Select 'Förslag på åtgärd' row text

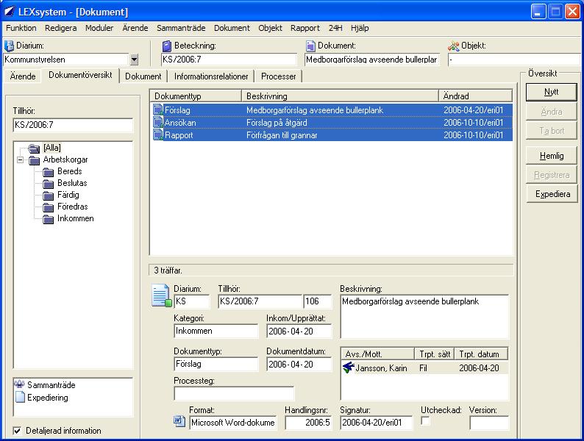277,123
